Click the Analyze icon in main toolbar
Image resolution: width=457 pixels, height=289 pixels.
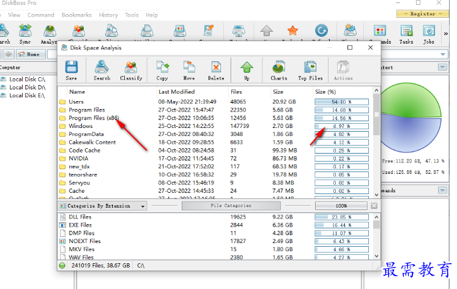point(50,31)
